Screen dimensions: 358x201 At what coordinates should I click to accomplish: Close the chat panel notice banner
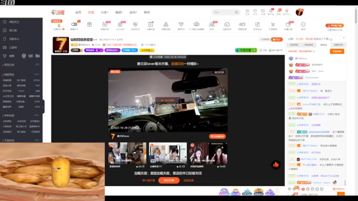point(344,38)
